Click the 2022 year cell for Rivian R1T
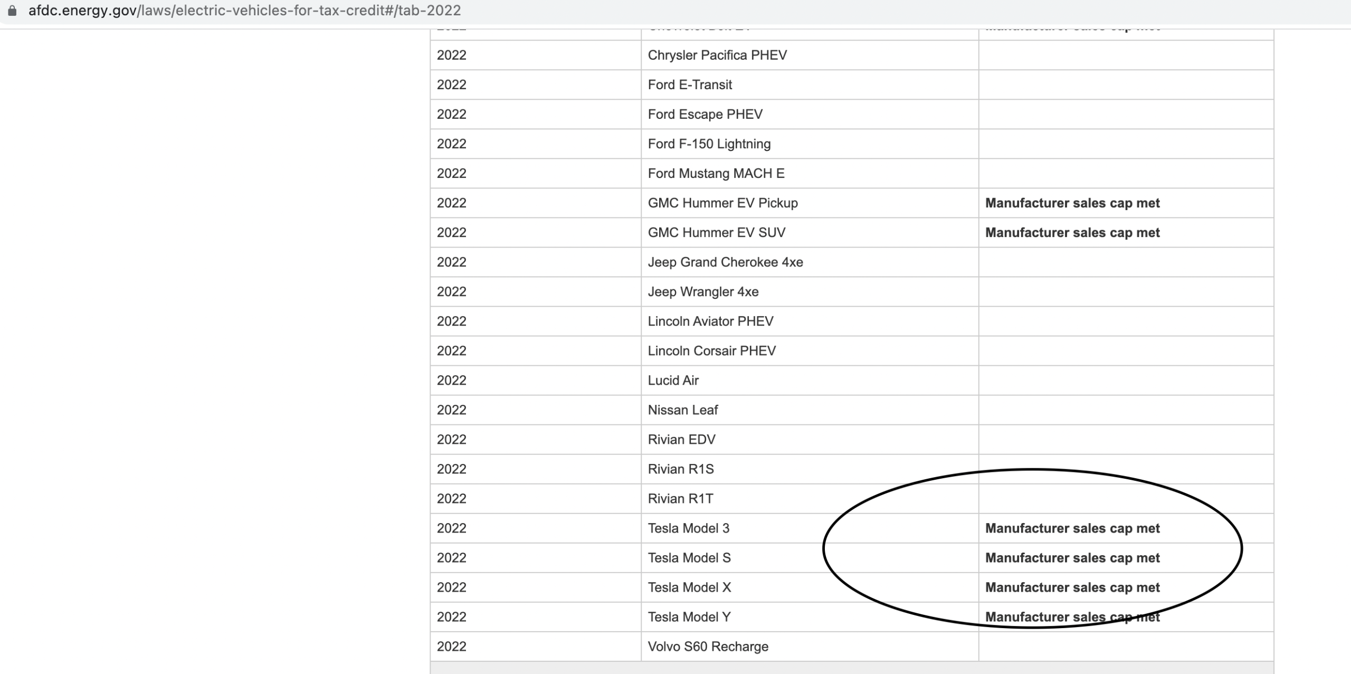The height and width of the screenshot is (674, 1351). (x=536, y=498)
